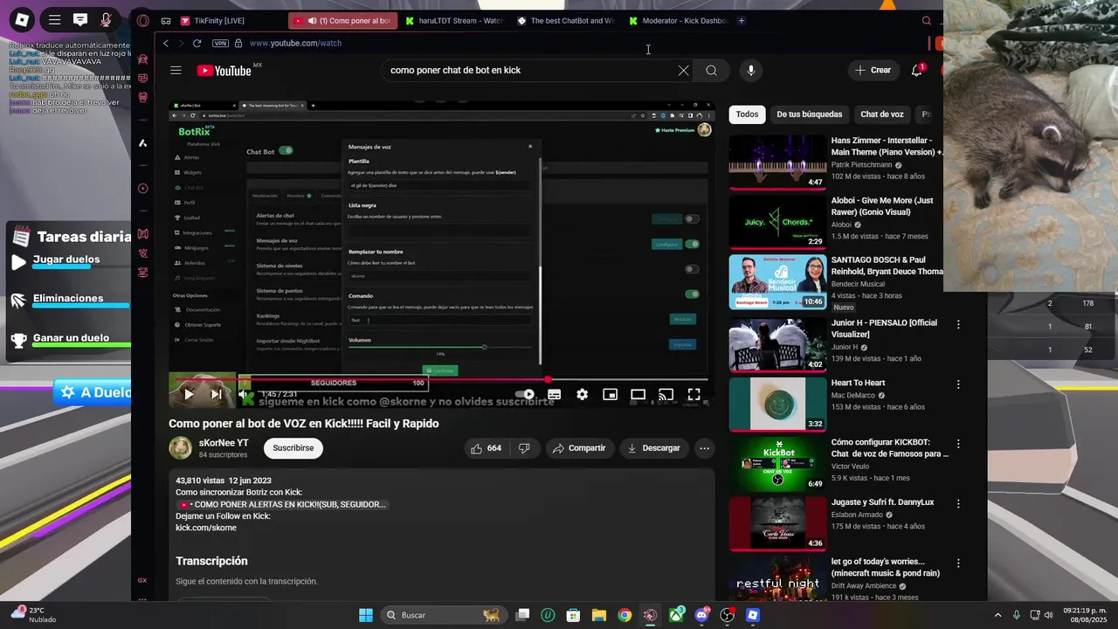Select the Como poner al bot tab

click(x=342, y=20)
